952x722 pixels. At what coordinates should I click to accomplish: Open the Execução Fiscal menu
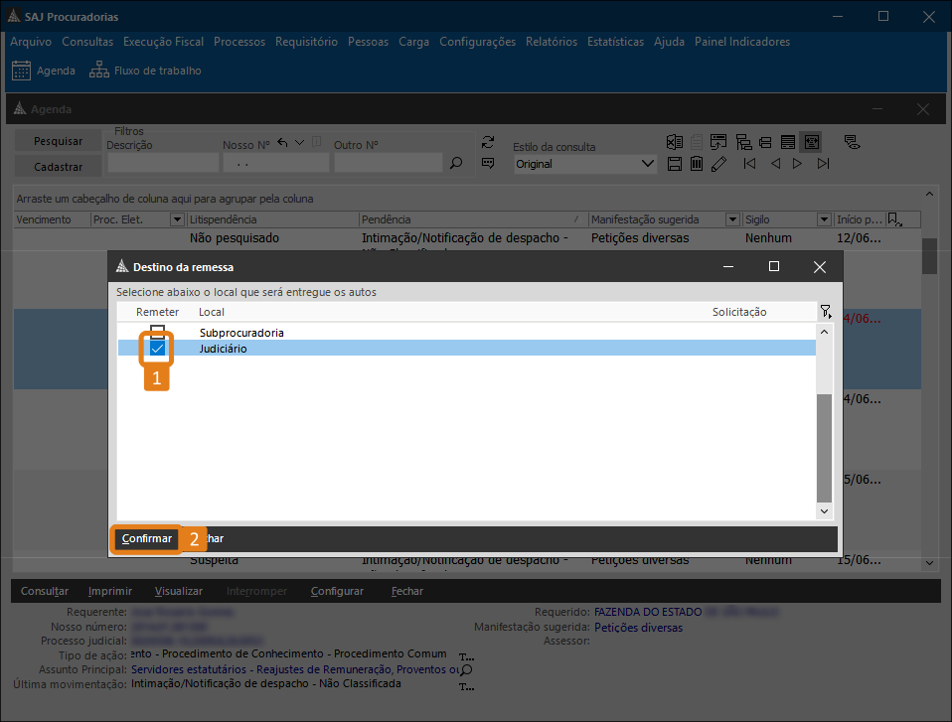[163, 42]
